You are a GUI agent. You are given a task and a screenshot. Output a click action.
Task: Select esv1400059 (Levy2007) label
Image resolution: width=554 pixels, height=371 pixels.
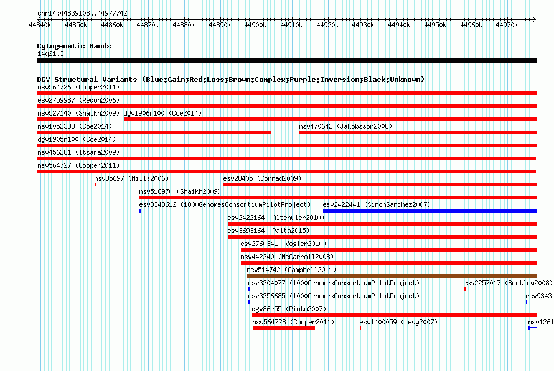398,322
